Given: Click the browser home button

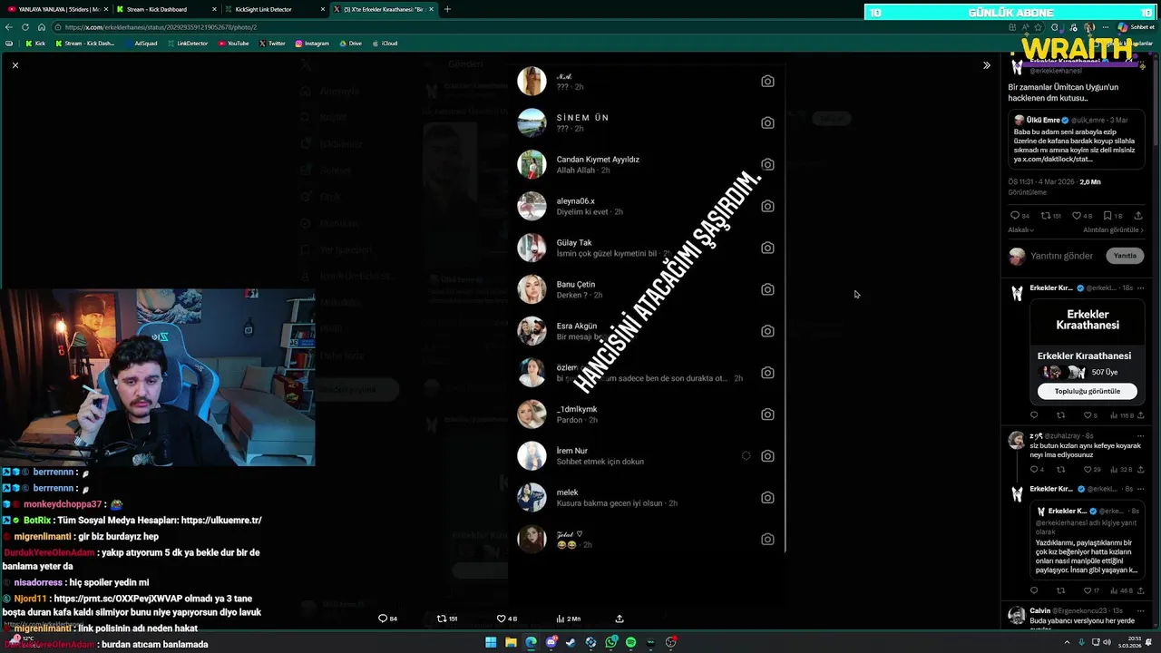Looking at the screenshot, I should [44, 27].
